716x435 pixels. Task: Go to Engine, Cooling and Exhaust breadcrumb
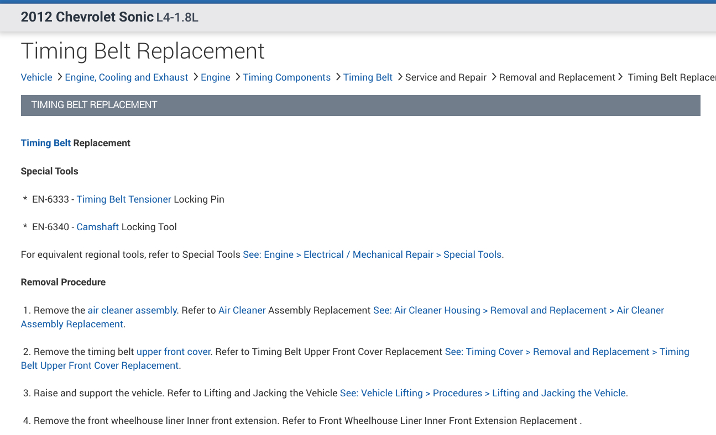point(127,77)
